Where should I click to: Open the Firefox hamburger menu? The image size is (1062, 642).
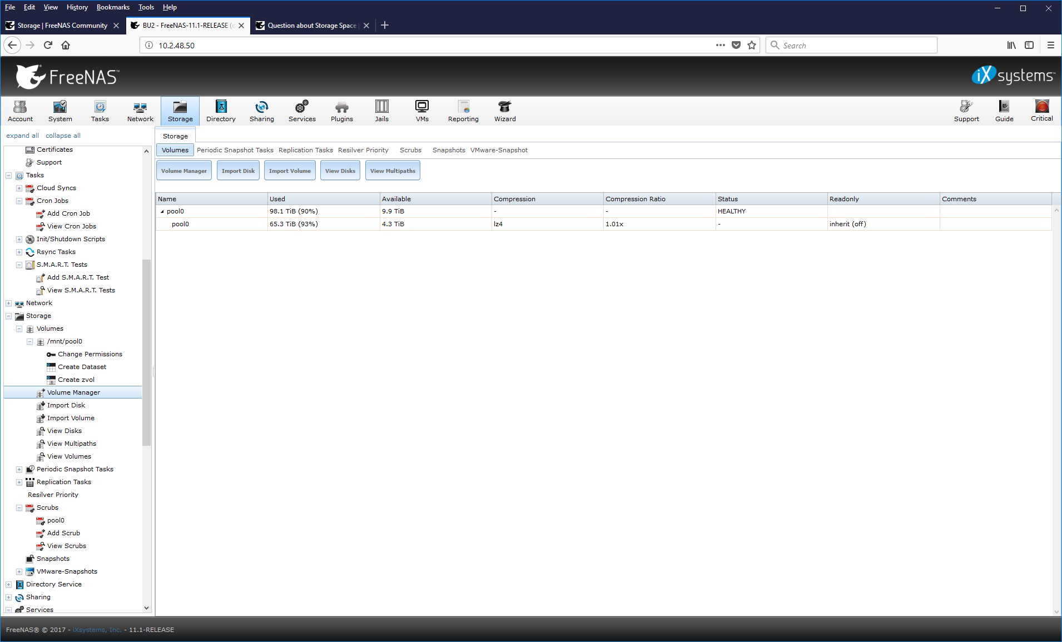[1050, 45]
